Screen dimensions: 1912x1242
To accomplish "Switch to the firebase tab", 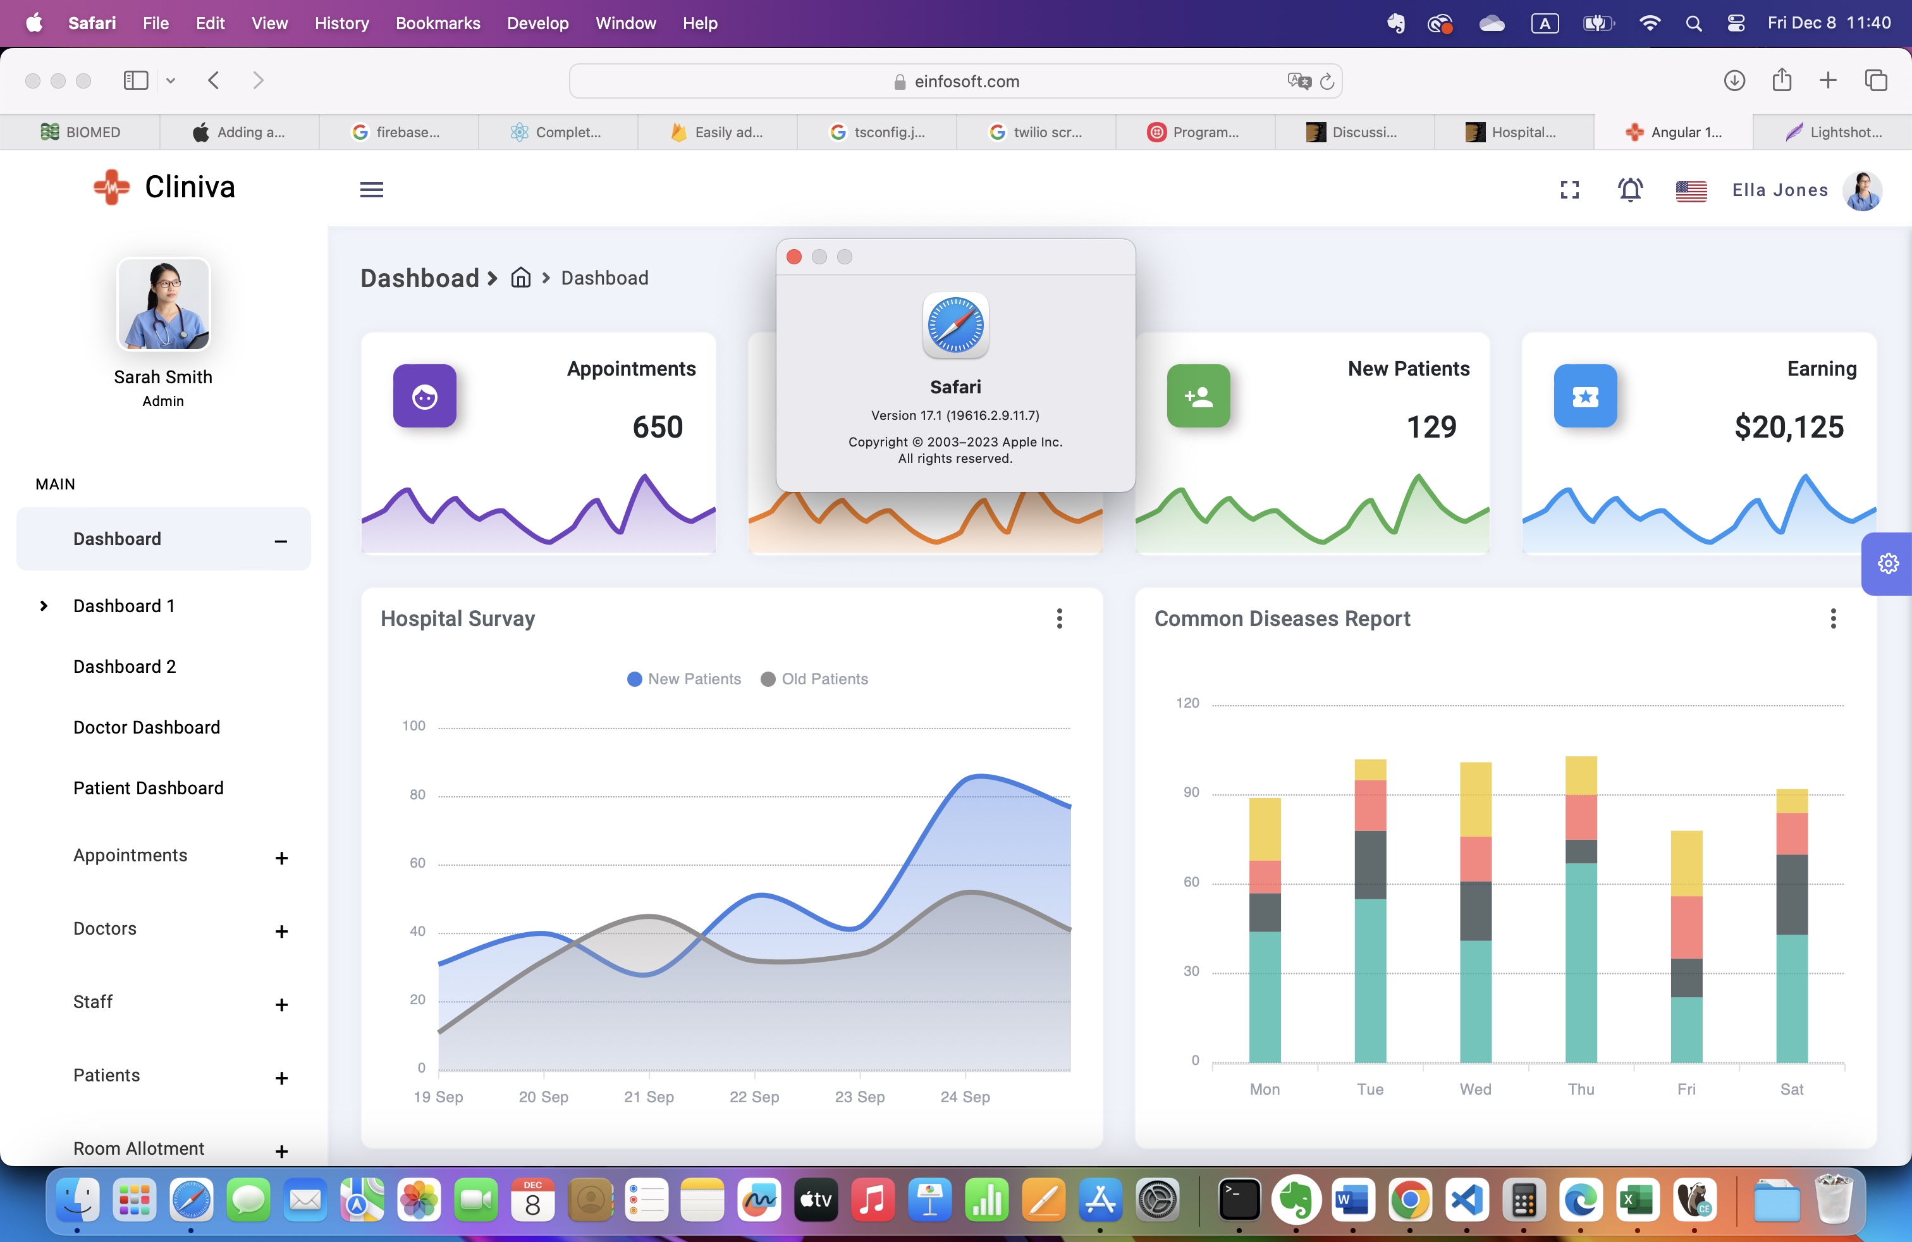I will pos(398,133).
